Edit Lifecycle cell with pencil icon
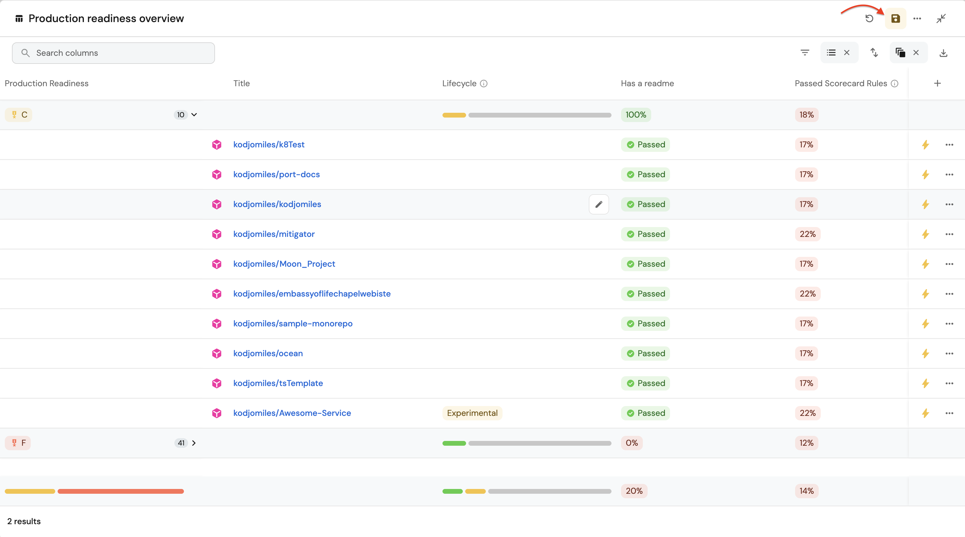This screenshot has width=965, height=537. (599, 204)
